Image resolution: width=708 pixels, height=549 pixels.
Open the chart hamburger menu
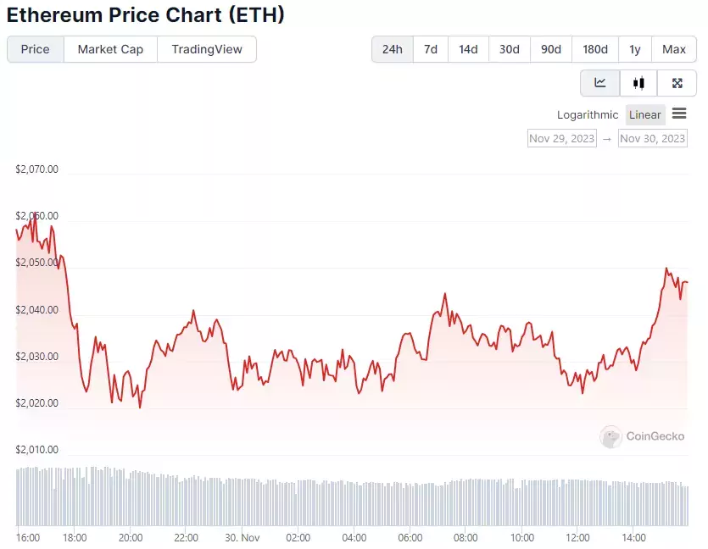[x=679, y=114]
